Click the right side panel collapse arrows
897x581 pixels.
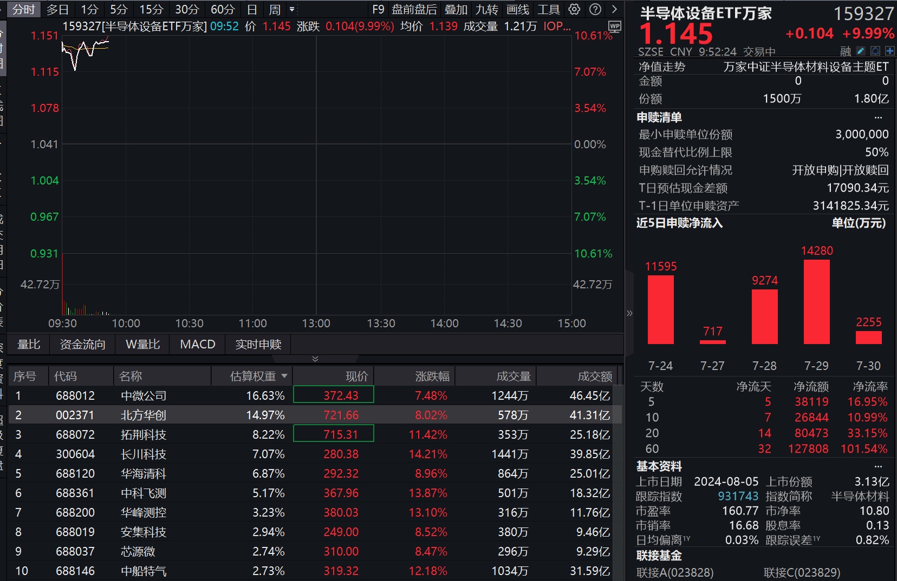(x=629, y=313)
